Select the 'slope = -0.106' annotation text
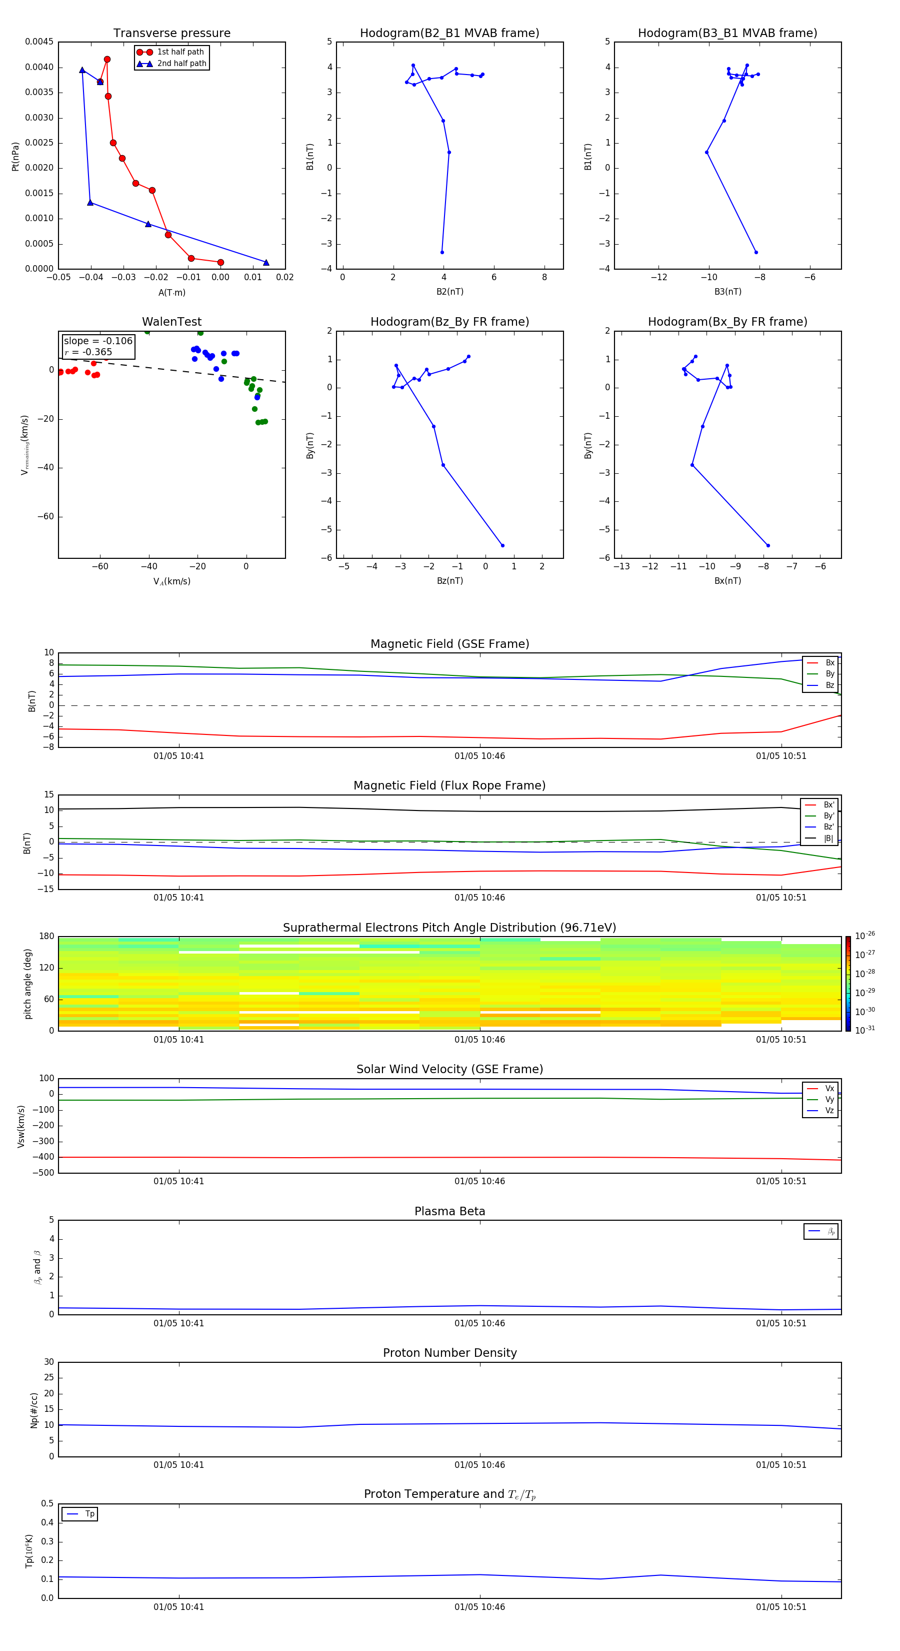This screenshot has height=1651, width=900. pos(98,341)
